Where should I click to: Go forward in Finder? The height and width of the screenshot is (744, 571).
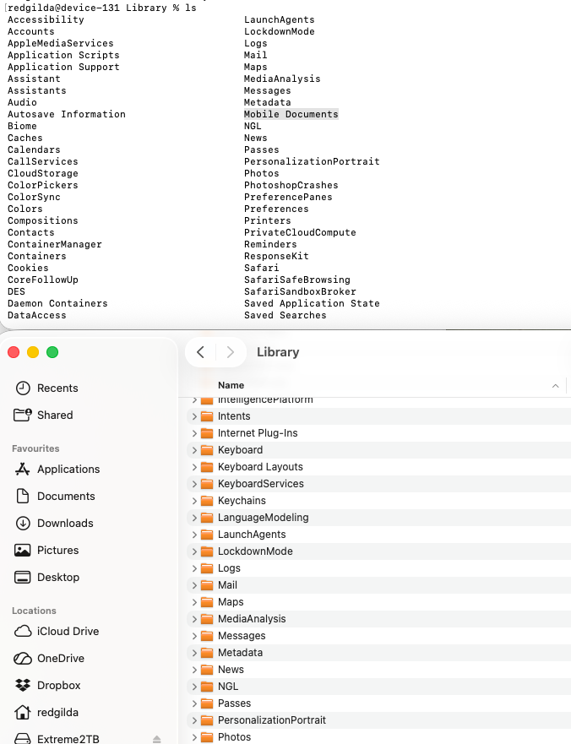(x=231, y=352)
